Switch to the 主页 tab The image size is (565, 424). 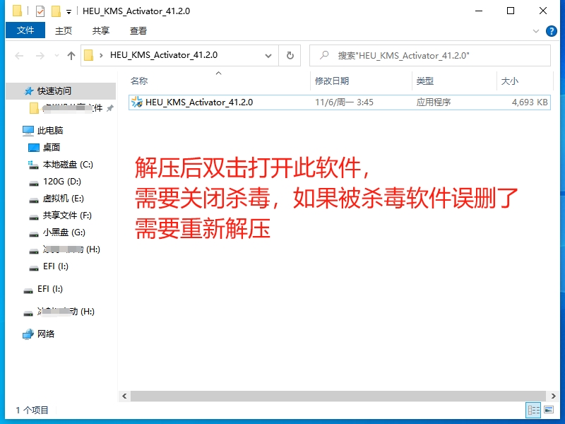pos(63,30)
